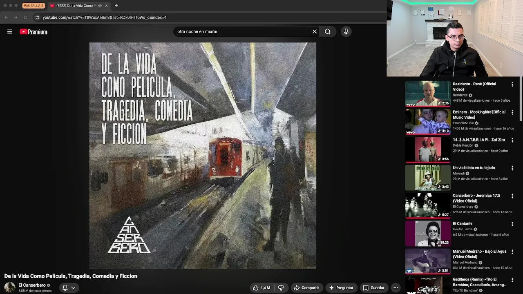Clear the search box with X icon
Screen dimensions: 523x294
(315, 31)
